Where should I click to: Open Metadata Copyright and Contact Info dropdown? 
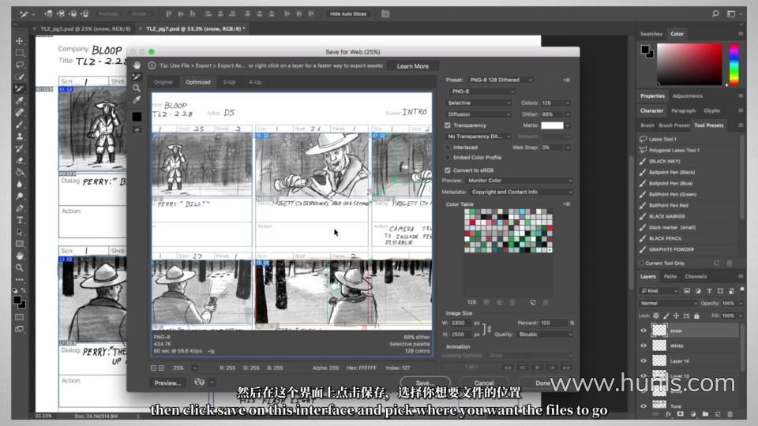tap(521, 192)
